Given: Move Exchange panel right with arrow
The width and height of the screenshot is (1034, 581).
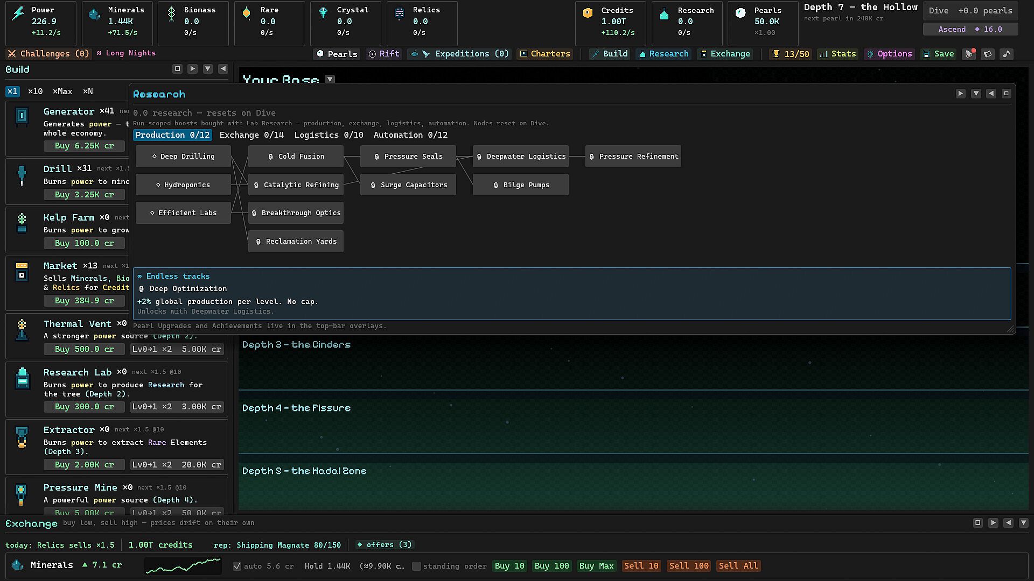Looking at the screenshot, I should (x=993, y=523).
